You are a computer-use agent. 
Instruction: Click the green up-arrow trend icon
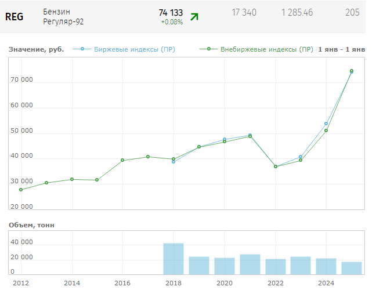tap(194, 17)
